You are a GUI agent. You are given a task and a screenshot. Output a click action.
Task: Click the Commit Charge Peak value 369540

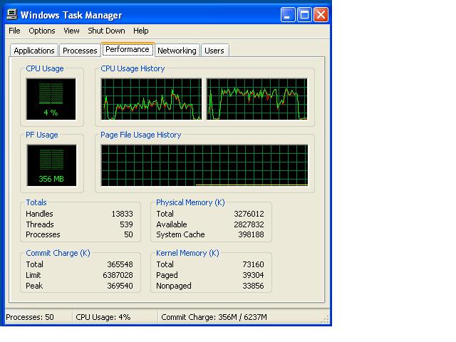pos(120,286)
